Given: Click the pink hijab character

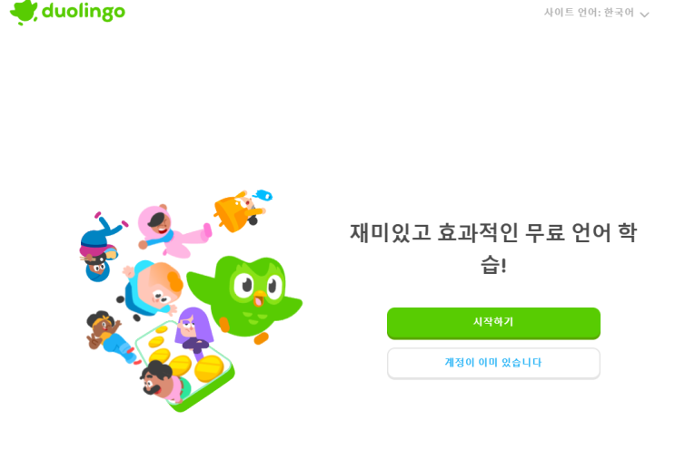Looking at the screenshot, I should click(173, 231).
